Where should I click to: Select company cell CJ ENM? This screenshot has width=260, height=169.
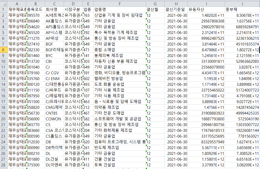(54, 78)
